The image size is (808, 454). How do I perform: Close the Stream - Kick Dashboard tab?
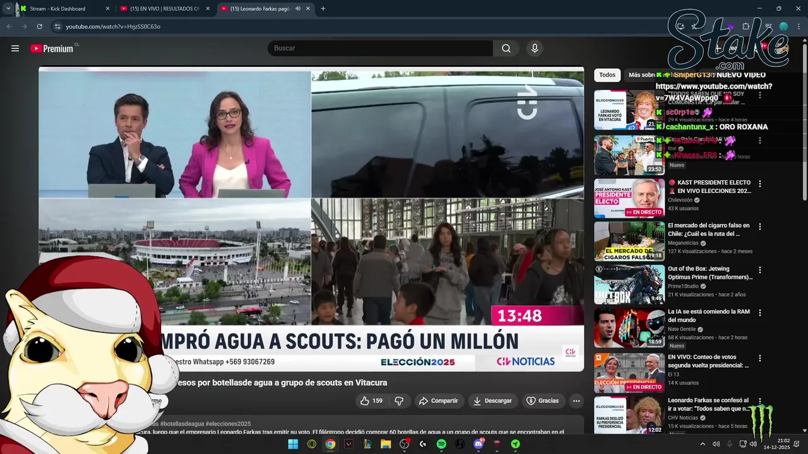click(107, 9)
